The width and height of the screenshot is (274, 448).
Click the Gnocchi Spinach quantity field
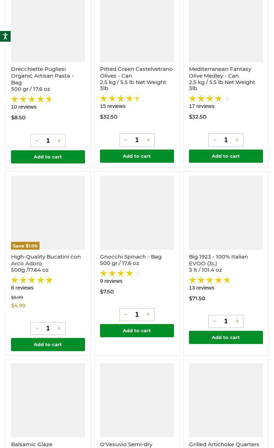(x=137, y=314)
